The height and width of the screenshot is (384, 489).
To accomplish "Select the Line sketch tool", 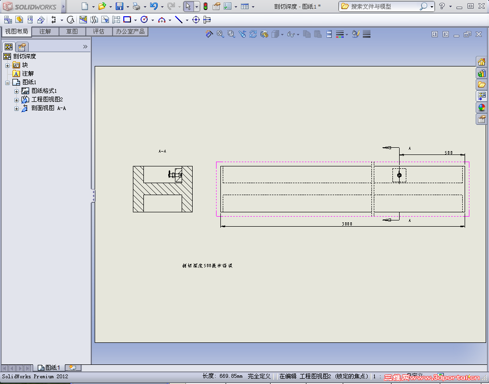I will tap(179, 20).
